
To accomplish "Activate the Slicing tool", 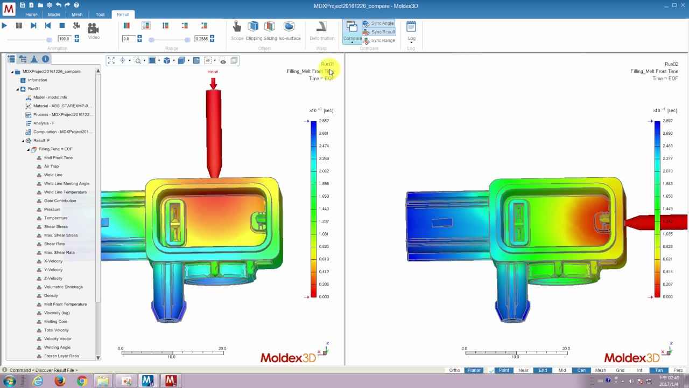I will [270, 27].
